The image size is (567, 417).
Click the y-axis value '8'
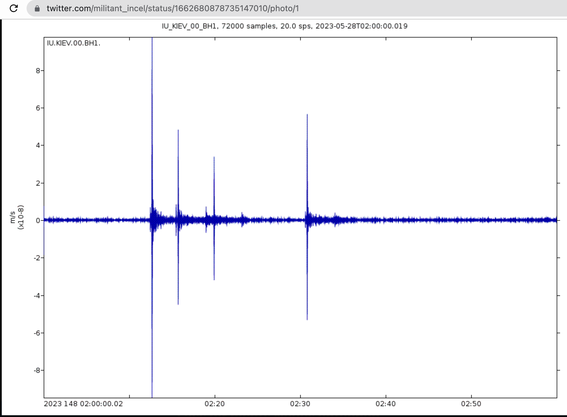pyautogui.click(x=38, y=71)
